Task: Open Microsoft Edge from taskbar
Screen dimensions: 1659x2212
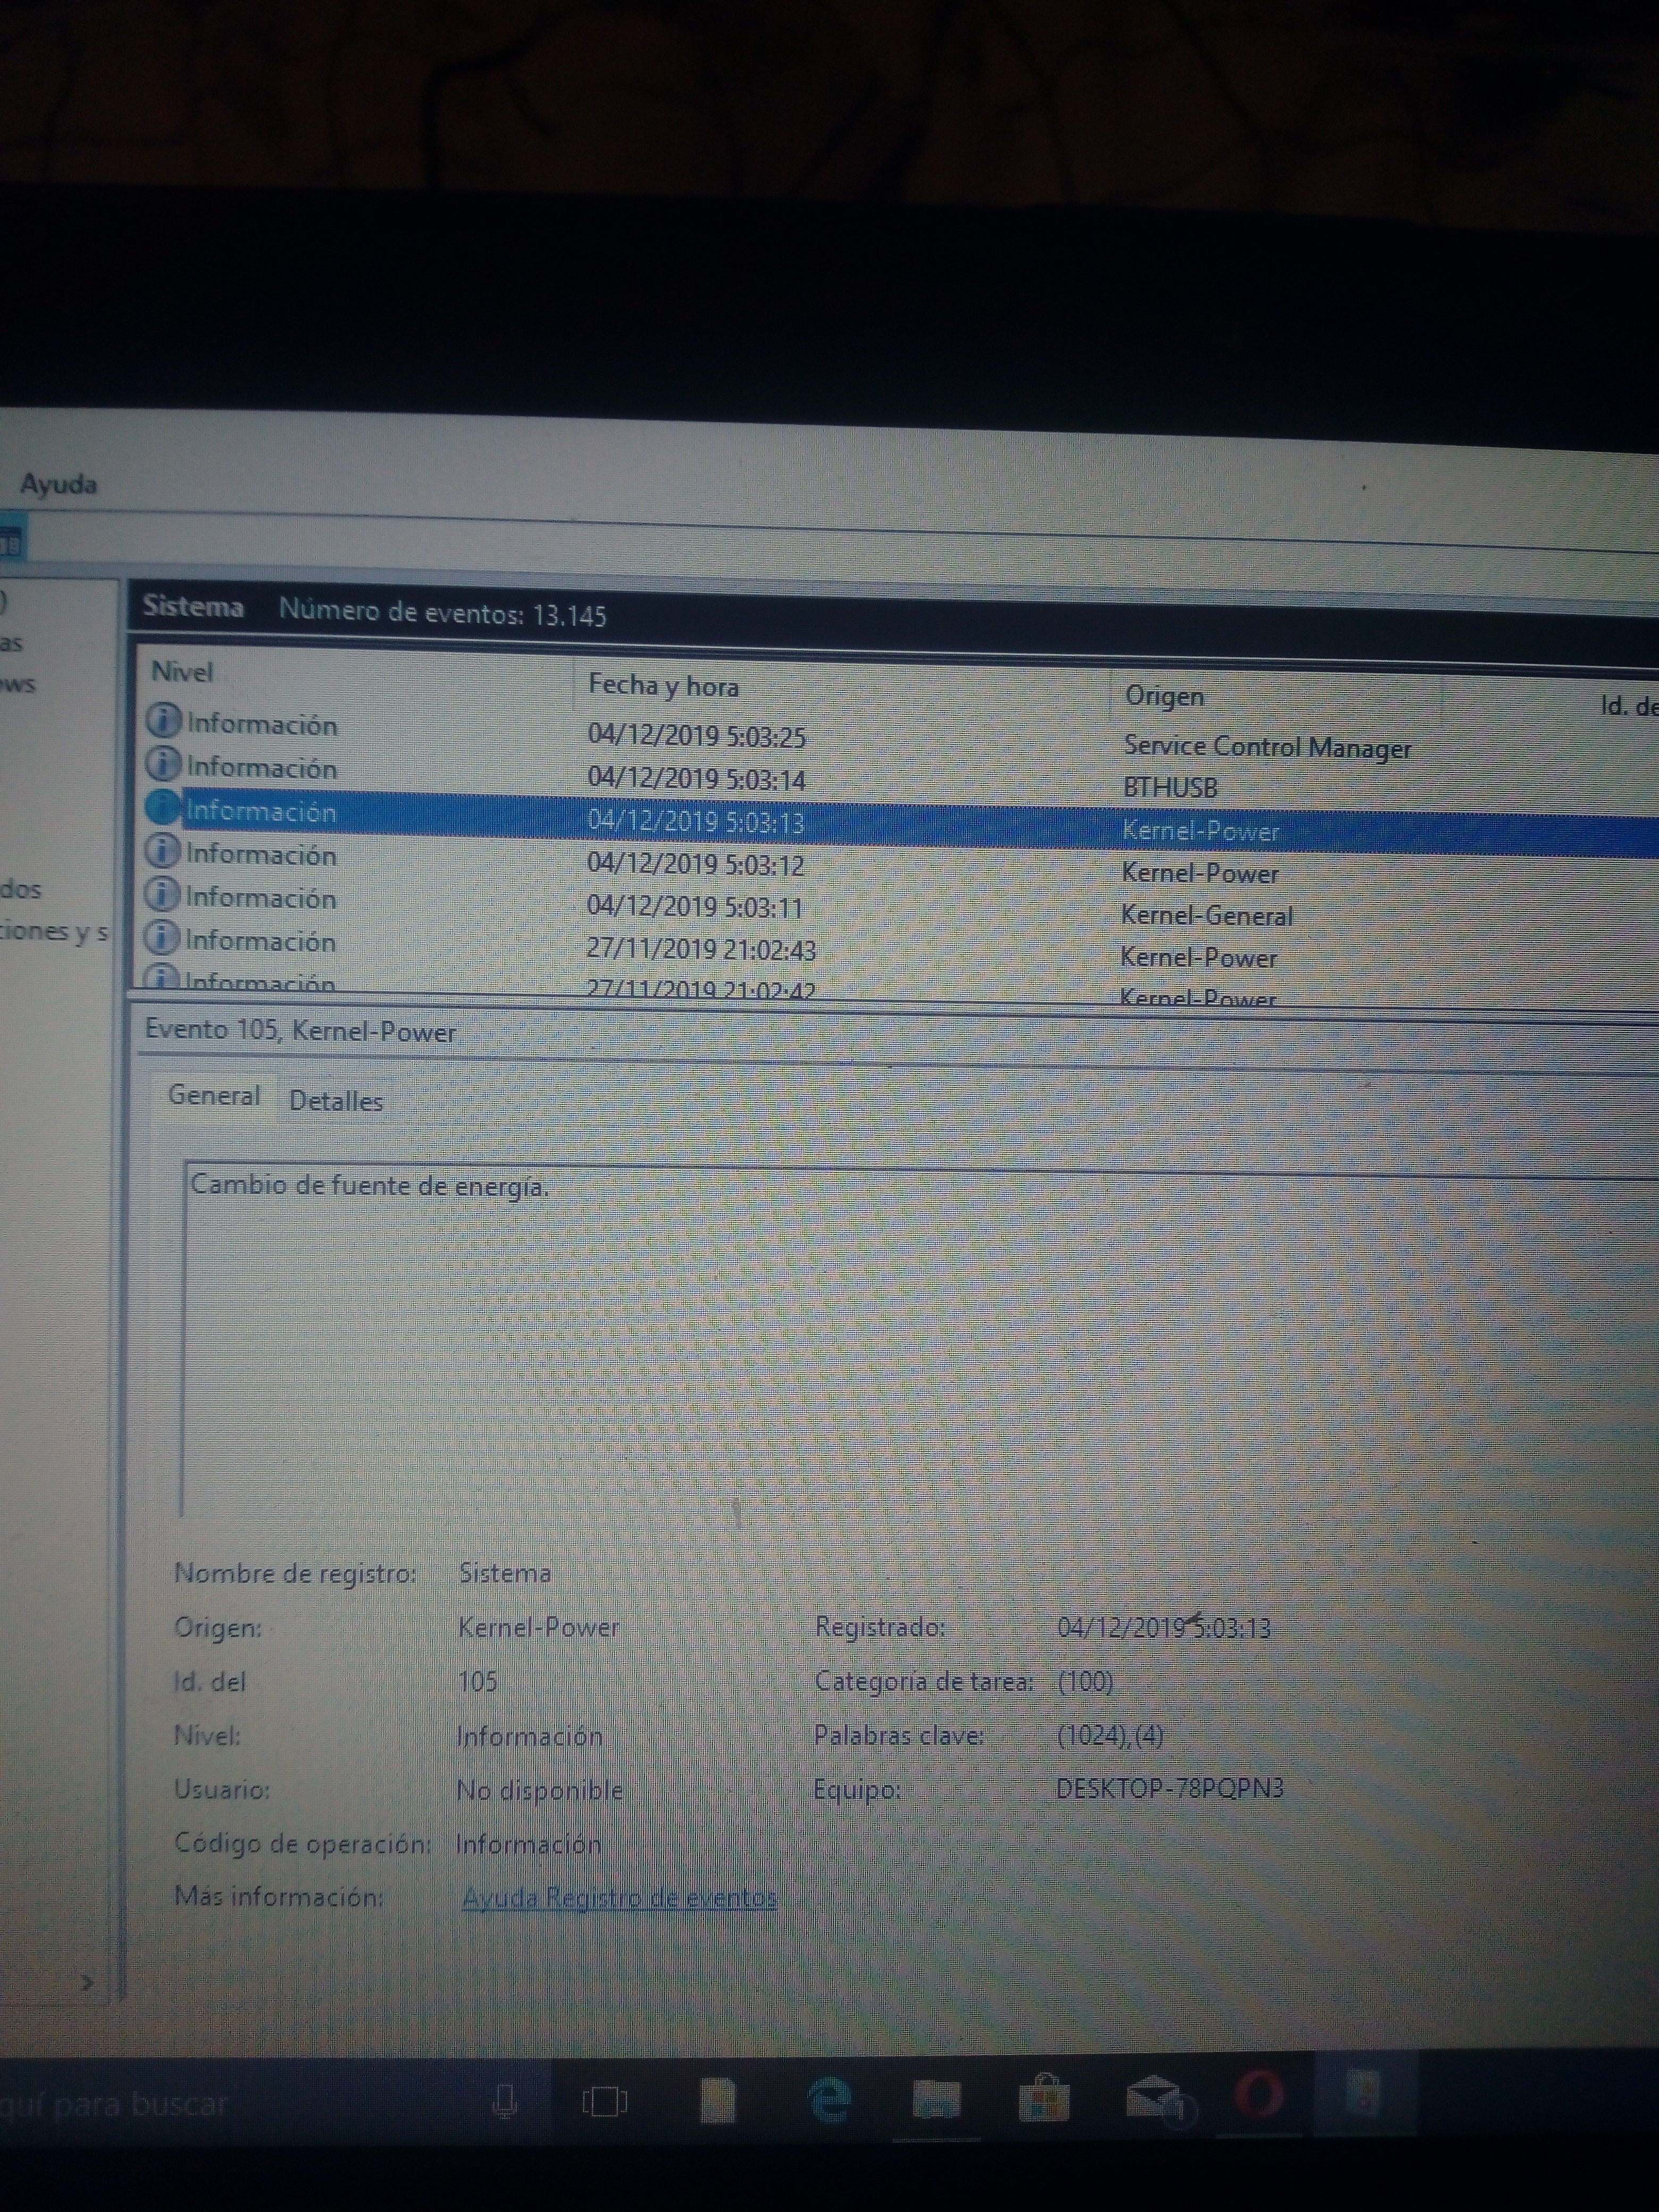Action: tap(828, 2099)
